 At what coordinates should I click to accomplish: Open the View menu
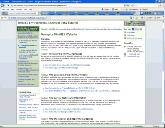[x=12, y=9]
